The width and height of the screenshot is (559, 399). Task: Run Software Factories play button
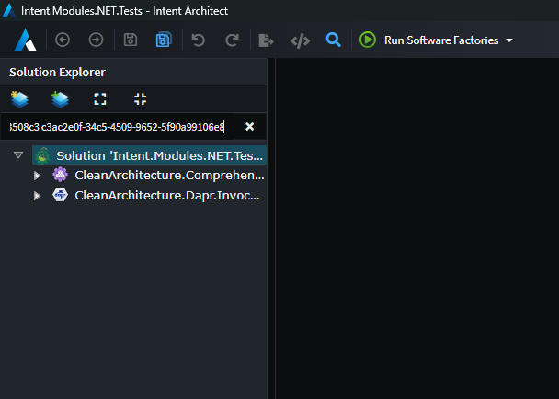point(368,40)
